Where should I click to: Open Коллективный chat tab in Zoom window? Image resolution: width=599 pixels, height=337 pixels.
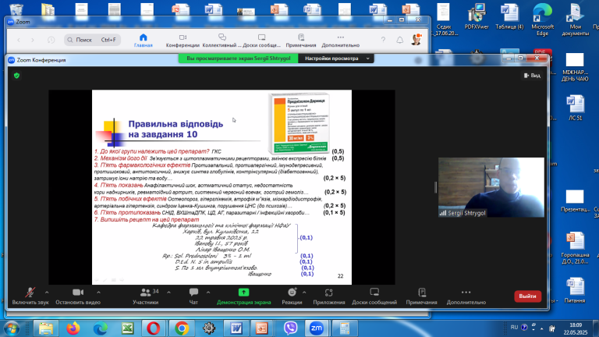tap(222, 40)
